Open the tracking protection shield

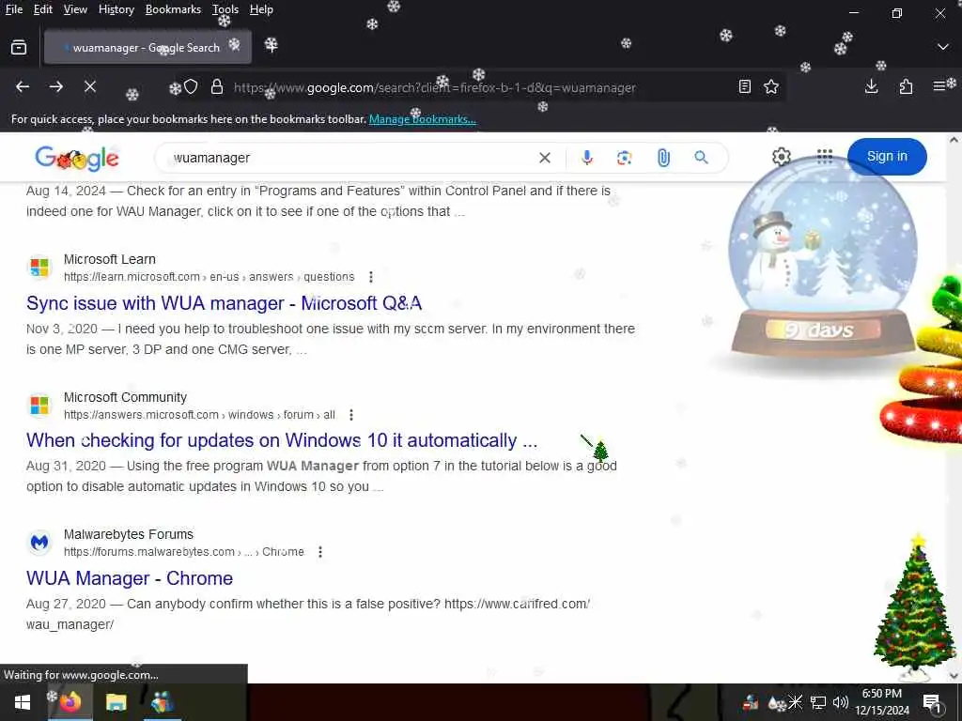pyautogui.click(x=191, y=87)
